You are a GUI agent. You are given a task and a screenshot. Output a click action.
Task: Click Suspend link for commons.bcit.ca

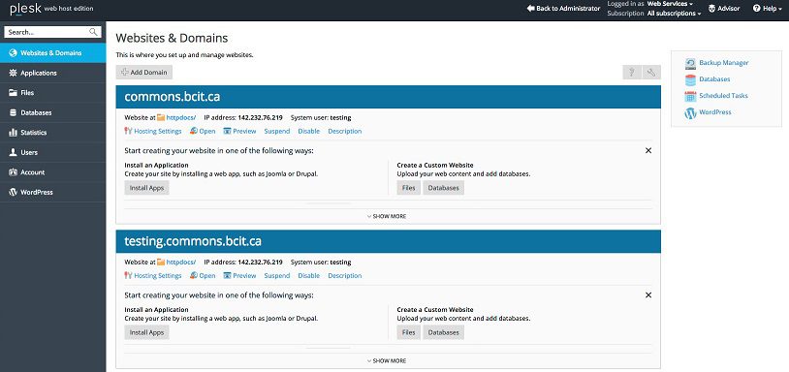point(277,131)
